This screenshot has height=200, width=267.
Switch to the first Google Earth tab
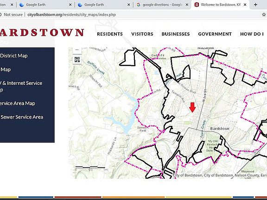[45, 5]
